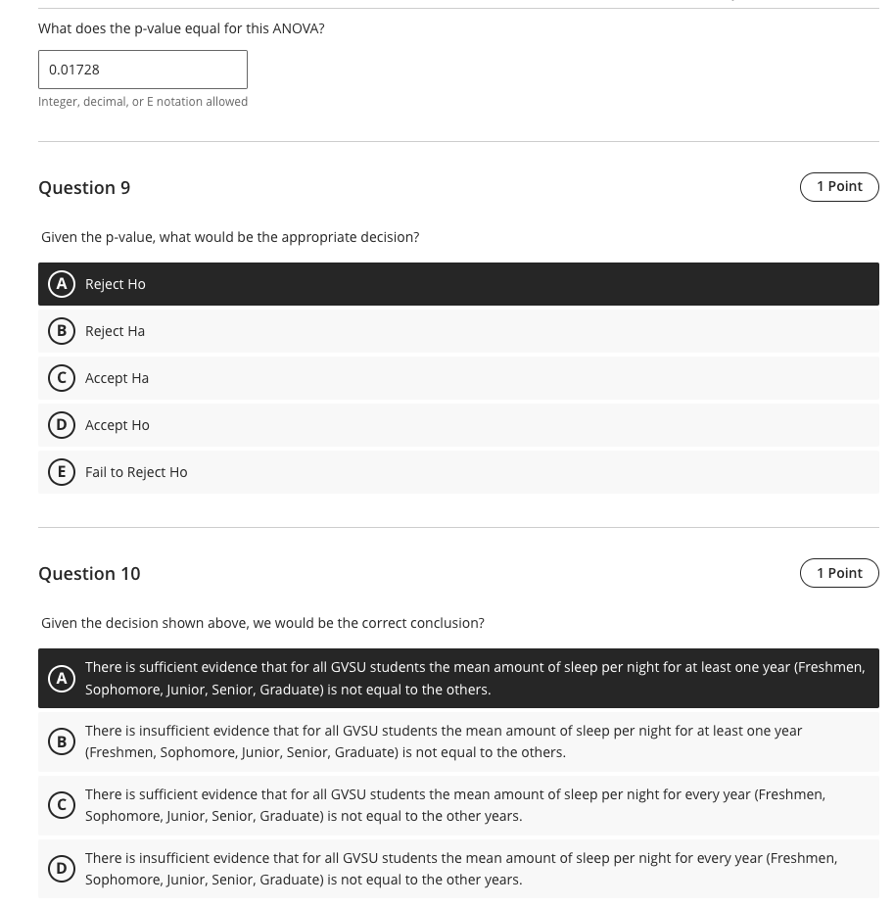Screen dimensions: 894x907
Task: Choose 'sufficient evidence… at least one year' answer
Action: click(x=475, y=678)
